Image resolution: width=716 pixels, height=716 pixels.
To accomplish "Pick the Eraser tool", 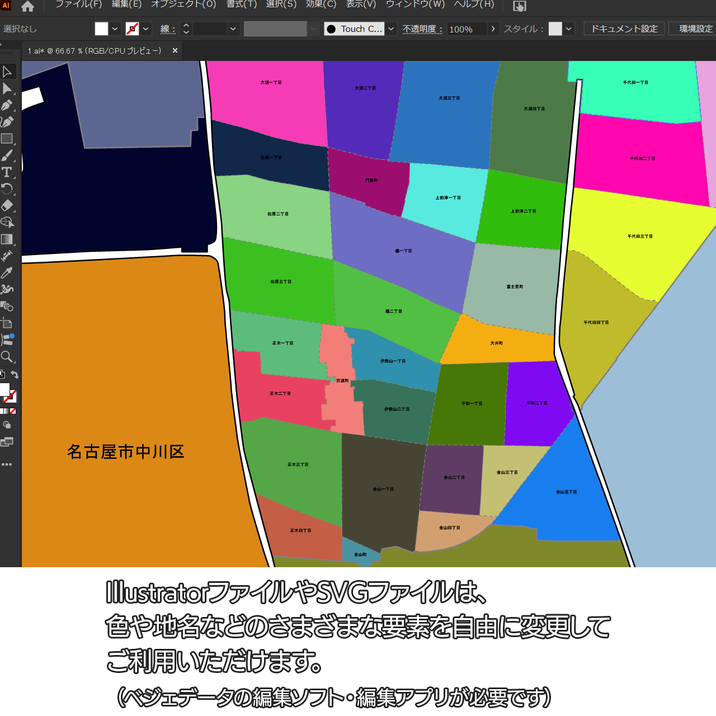I will pyautogui.click(x=7, y=205).
